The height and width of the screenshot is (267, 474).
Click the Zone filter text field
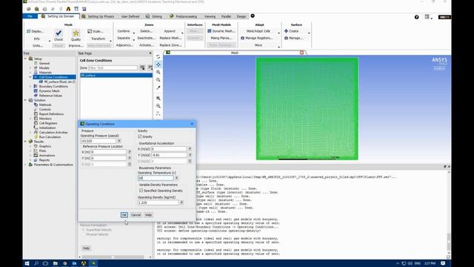coord(113,67)
